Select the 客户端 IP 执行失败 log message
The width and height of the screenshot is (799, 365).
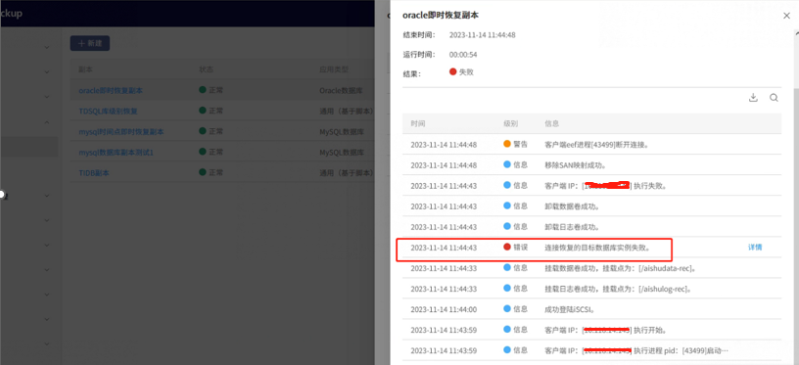click(606, 186)
